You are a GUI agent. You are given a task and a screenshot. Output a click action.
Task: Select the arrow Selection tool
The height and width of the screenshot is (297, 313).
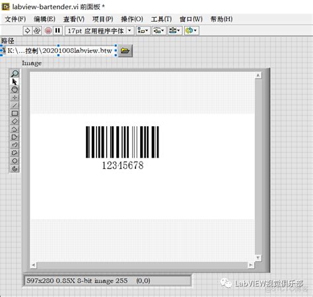click(15, 82)
